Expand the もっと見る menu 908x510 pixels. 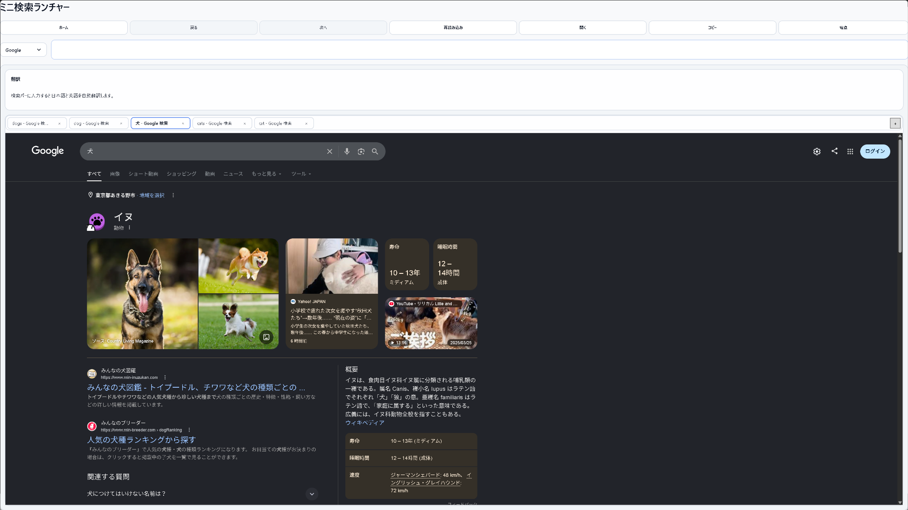click(x=266, y=174)
